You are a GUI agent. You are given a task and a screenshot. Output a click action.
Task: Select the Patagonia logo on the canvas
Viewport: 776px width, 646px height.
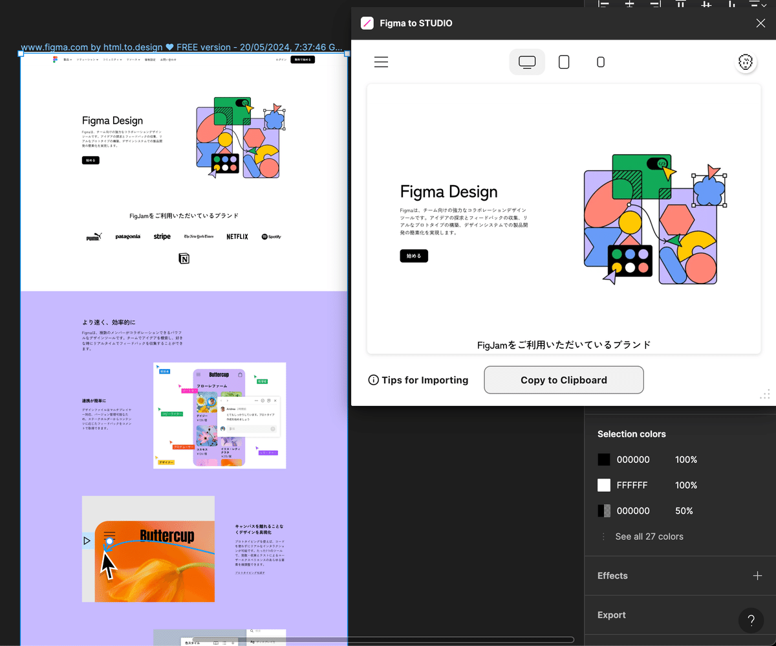[x=128, y=237]
